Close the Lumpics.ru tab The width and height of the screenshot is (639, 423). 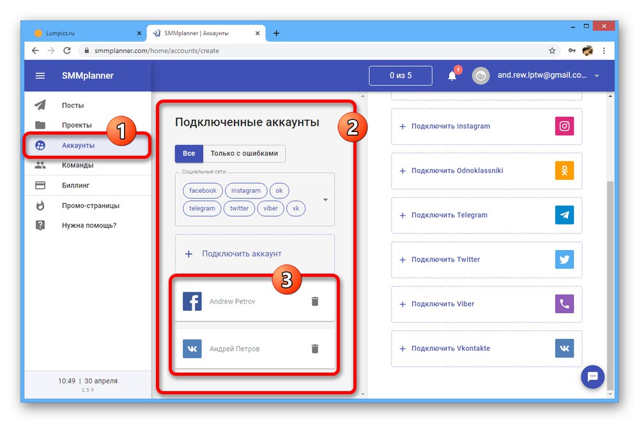pyautogui.click(x=139, y=33)
